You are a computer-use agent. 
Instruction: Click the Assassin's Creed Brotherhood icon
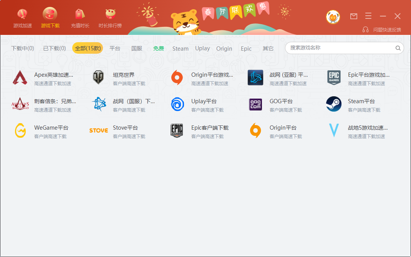(20, 104)
